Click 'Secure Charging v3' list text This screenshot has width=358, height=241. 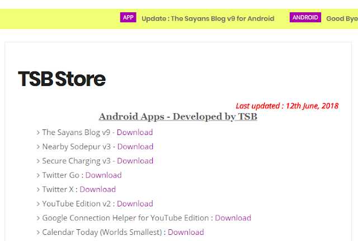pyautogui.click(x=76, y=161)
